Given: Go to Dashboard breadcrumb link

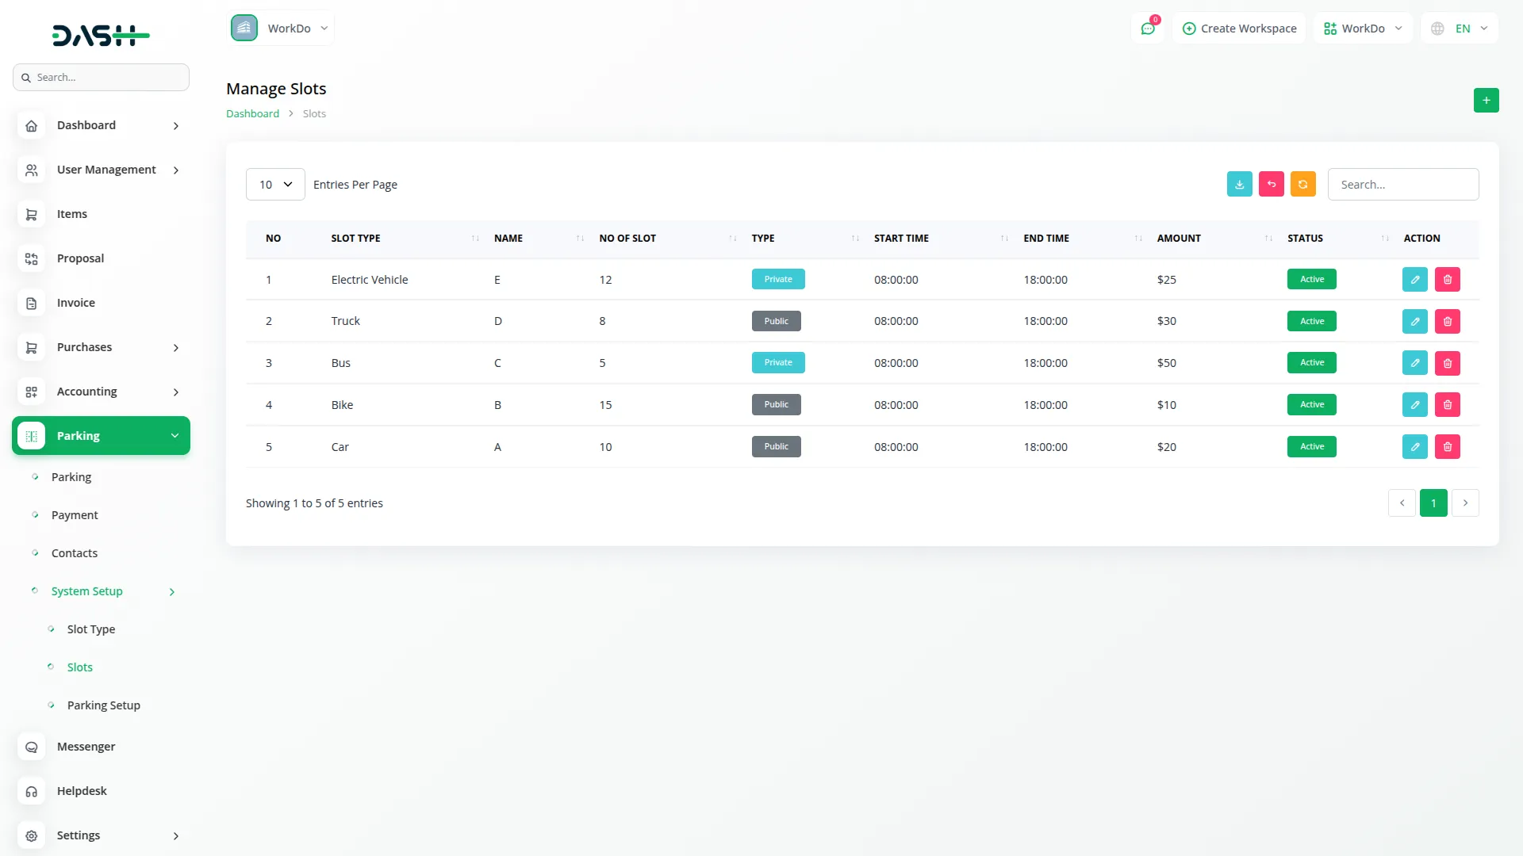Looking at the screenshot, I should (252, 114).
